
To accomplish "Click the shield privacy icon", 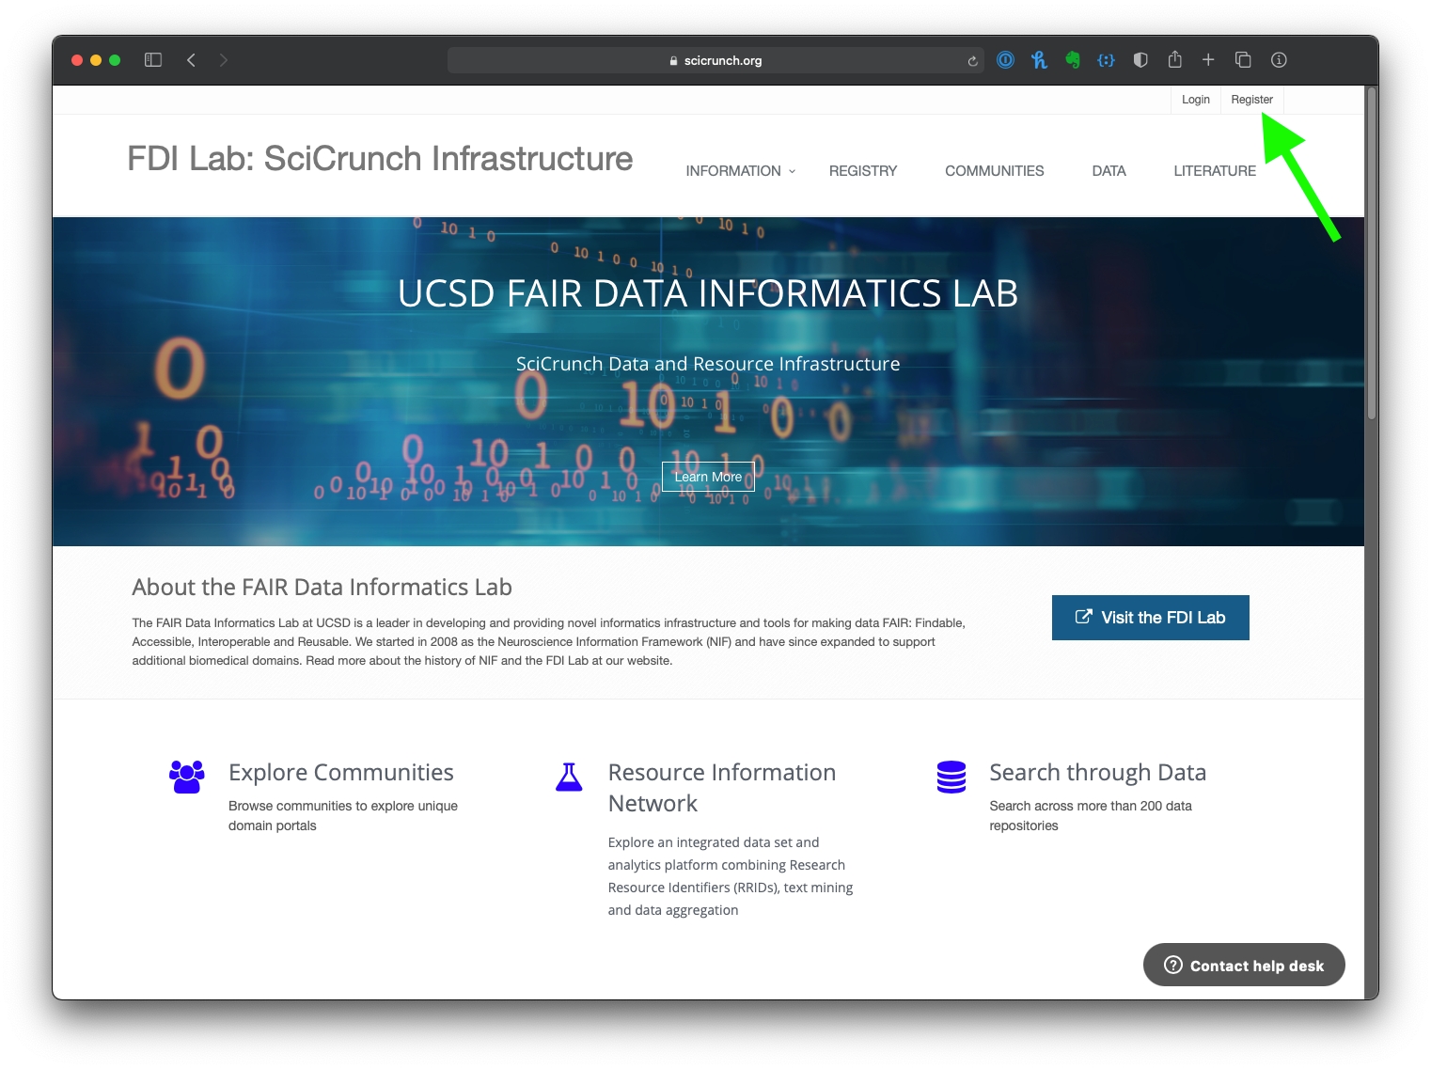I will pyautogui.click(x=1140, y=60).
